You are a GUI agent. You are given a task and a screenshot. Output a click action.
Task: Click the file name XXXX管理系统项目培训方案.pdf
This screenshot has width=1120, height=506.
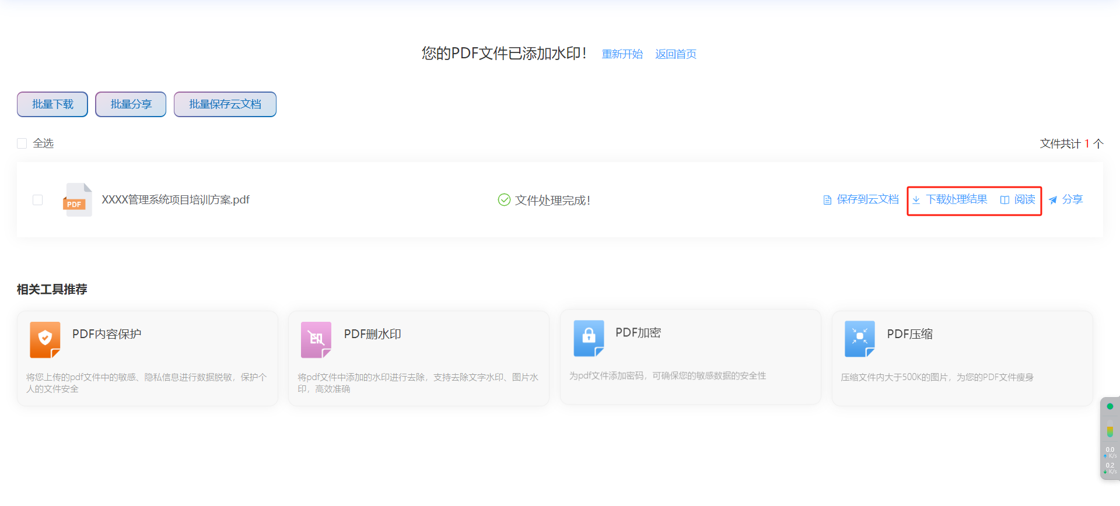(x=176, y=200)
